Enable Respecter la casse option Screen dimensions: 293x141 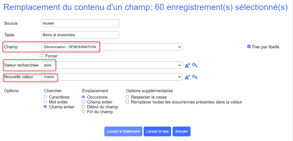tap(127, 97)
